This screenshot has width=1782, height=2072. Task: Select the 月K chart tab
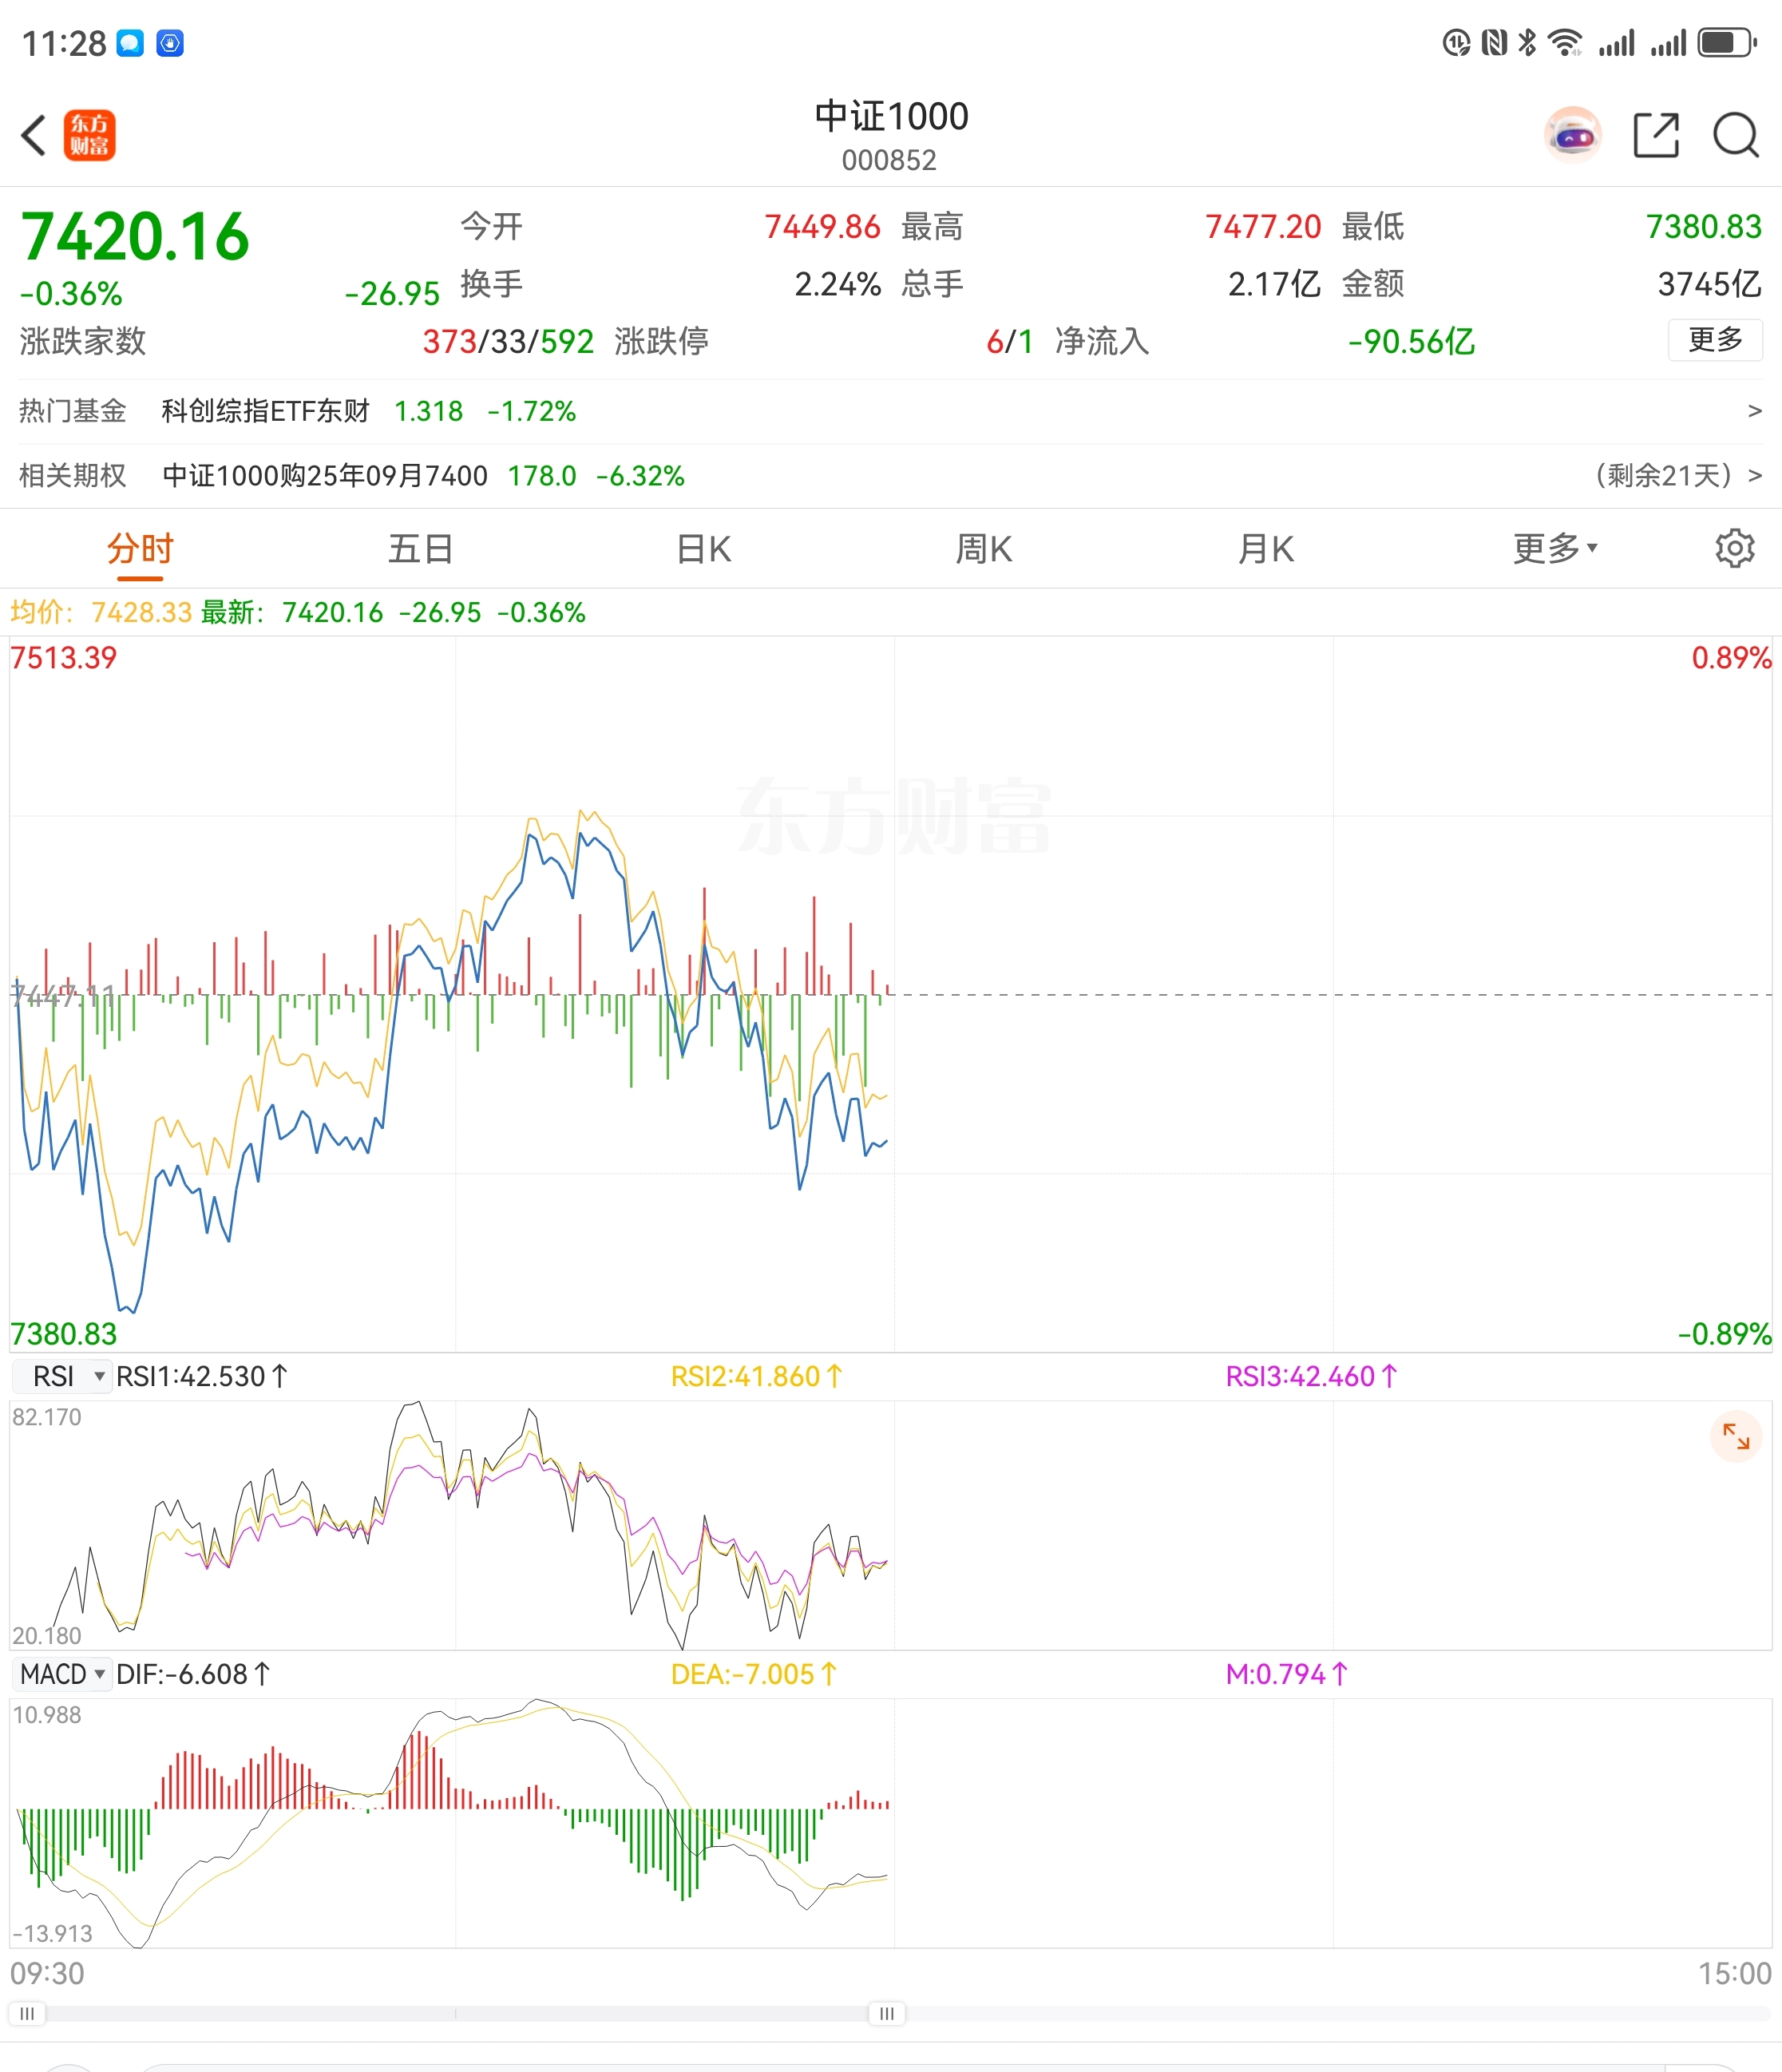coord(1266,548)
